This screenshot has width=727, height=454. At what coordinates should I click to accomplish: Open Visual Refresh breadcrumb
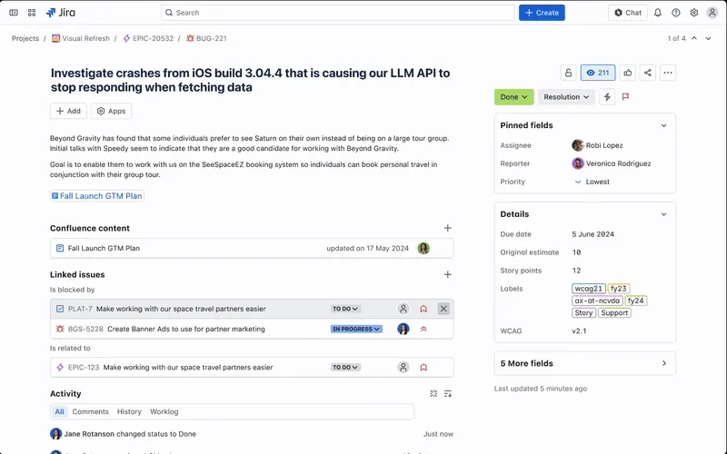click(x=81, y=38)
